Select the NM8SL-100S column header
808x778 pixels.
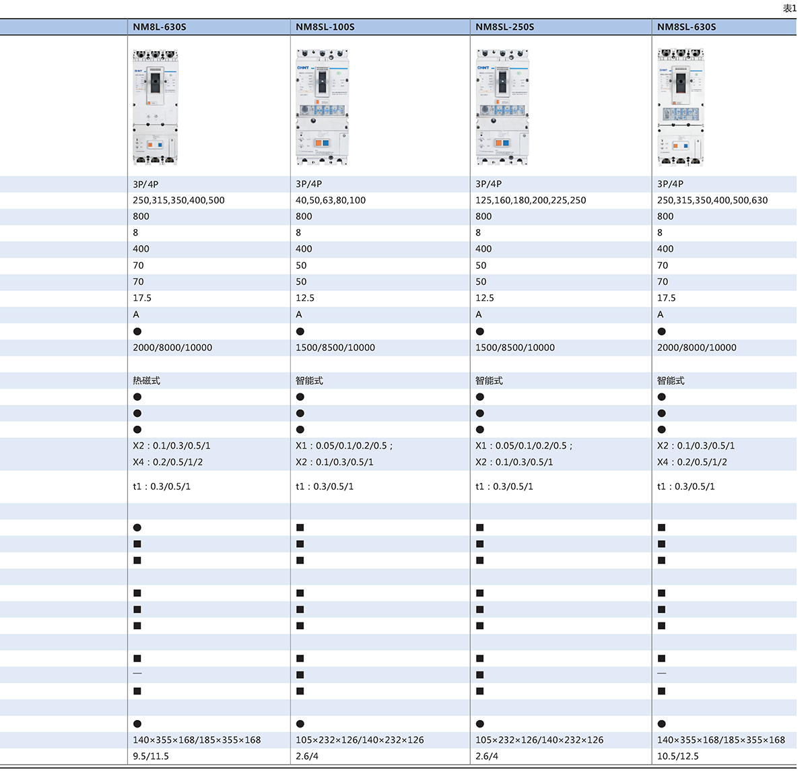click(x=325, y=27)
